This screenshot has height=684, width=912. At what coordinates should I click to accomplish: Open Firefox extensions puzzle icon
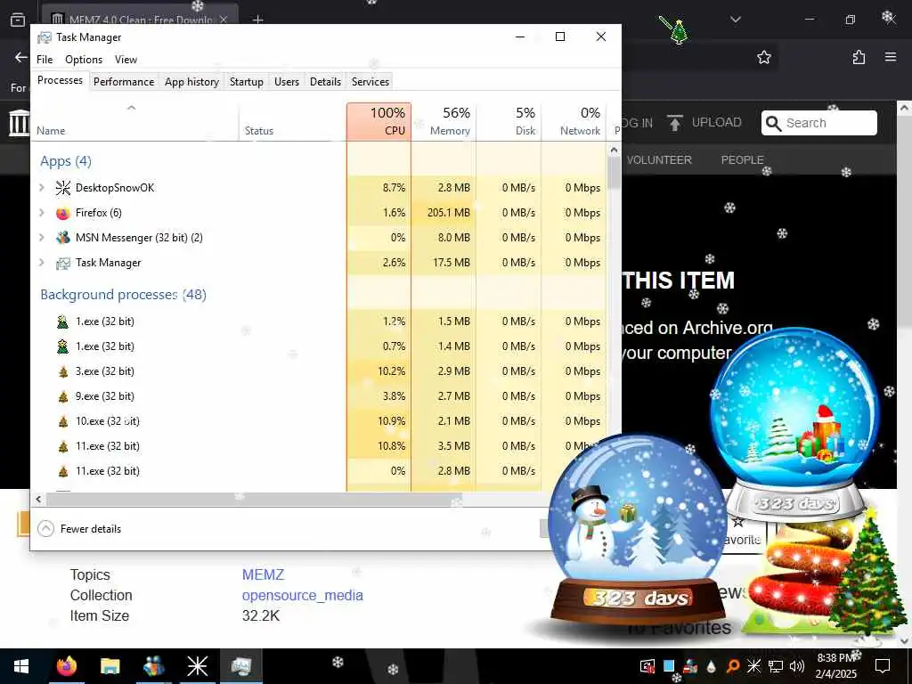point(859,57)
